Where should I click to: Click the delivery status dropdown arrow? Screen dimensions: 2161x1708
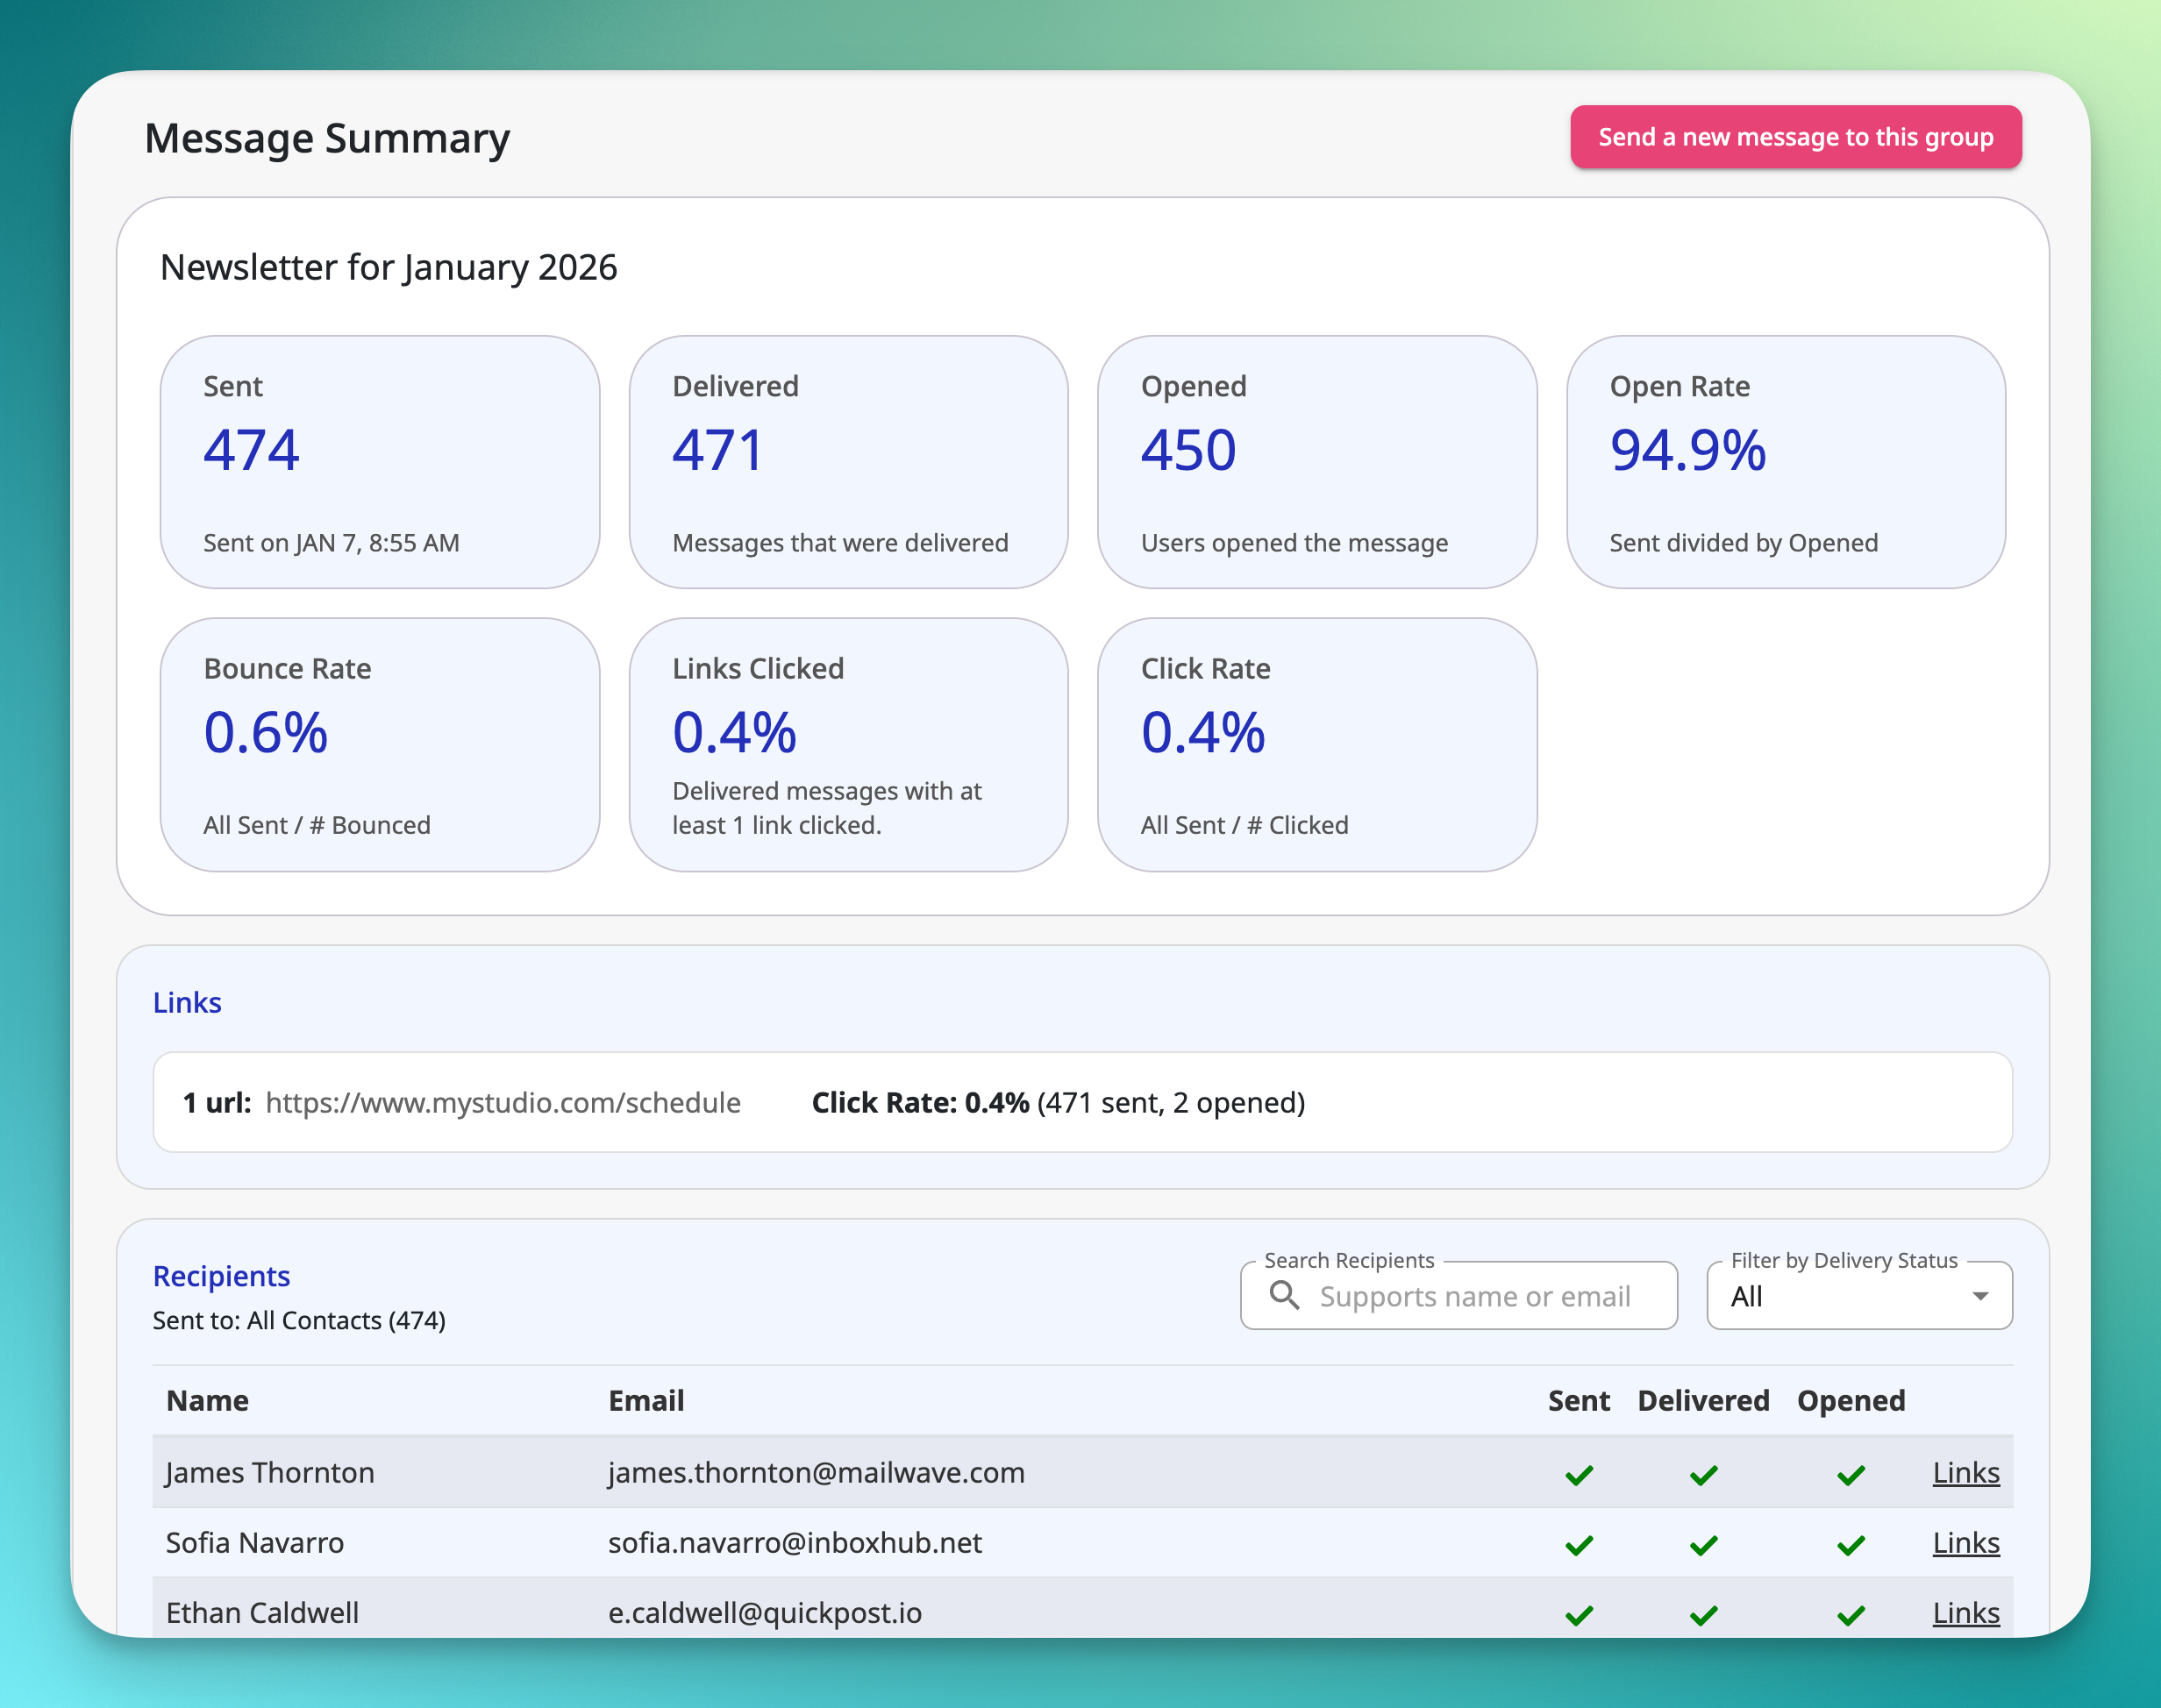pos(1979,1296)
